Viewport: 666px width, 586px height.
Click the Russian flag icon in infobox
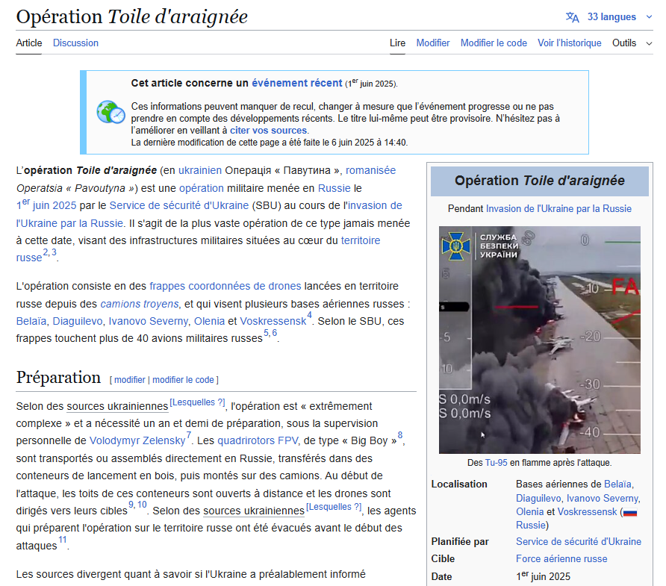pos(630,513)
